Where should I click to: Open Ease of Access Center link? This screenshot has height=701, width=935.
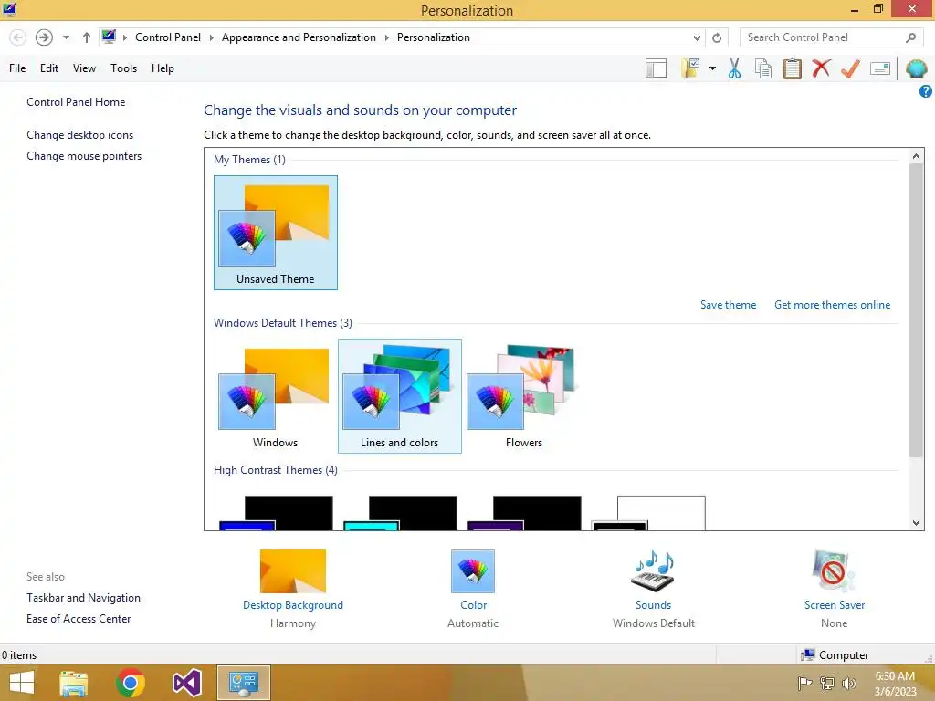79,619
